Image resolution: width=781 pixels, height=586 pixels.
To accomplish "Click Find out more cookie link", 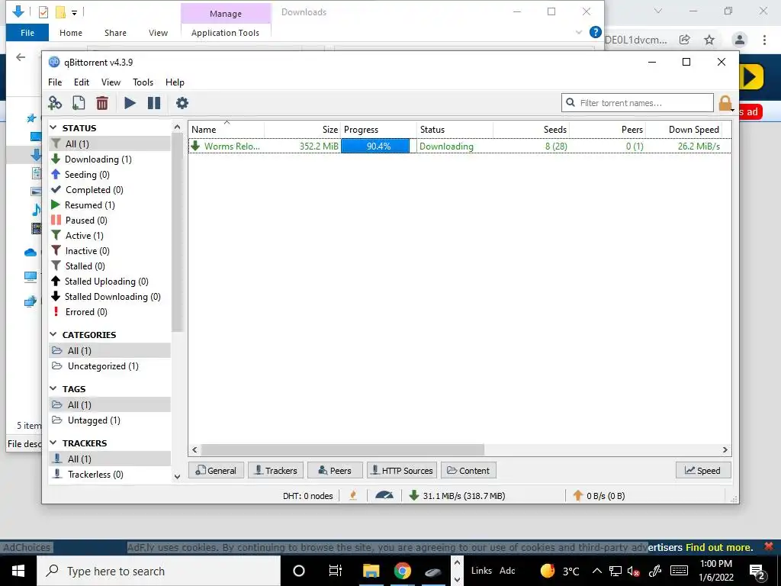I will click(718, 547).
